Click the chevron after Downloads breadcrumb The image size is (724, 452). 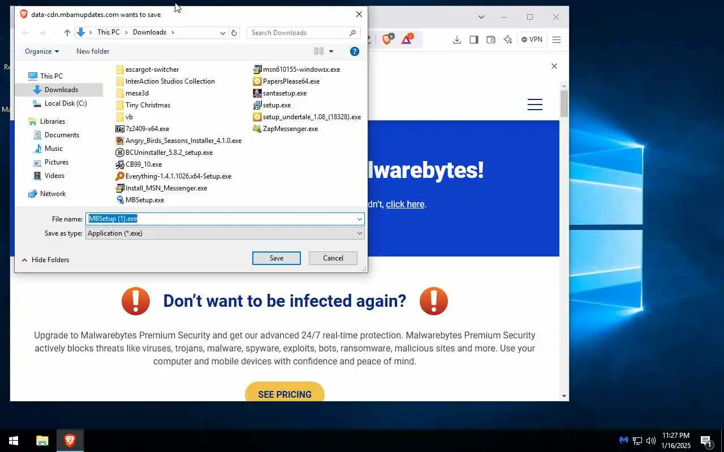pos(173,33)
